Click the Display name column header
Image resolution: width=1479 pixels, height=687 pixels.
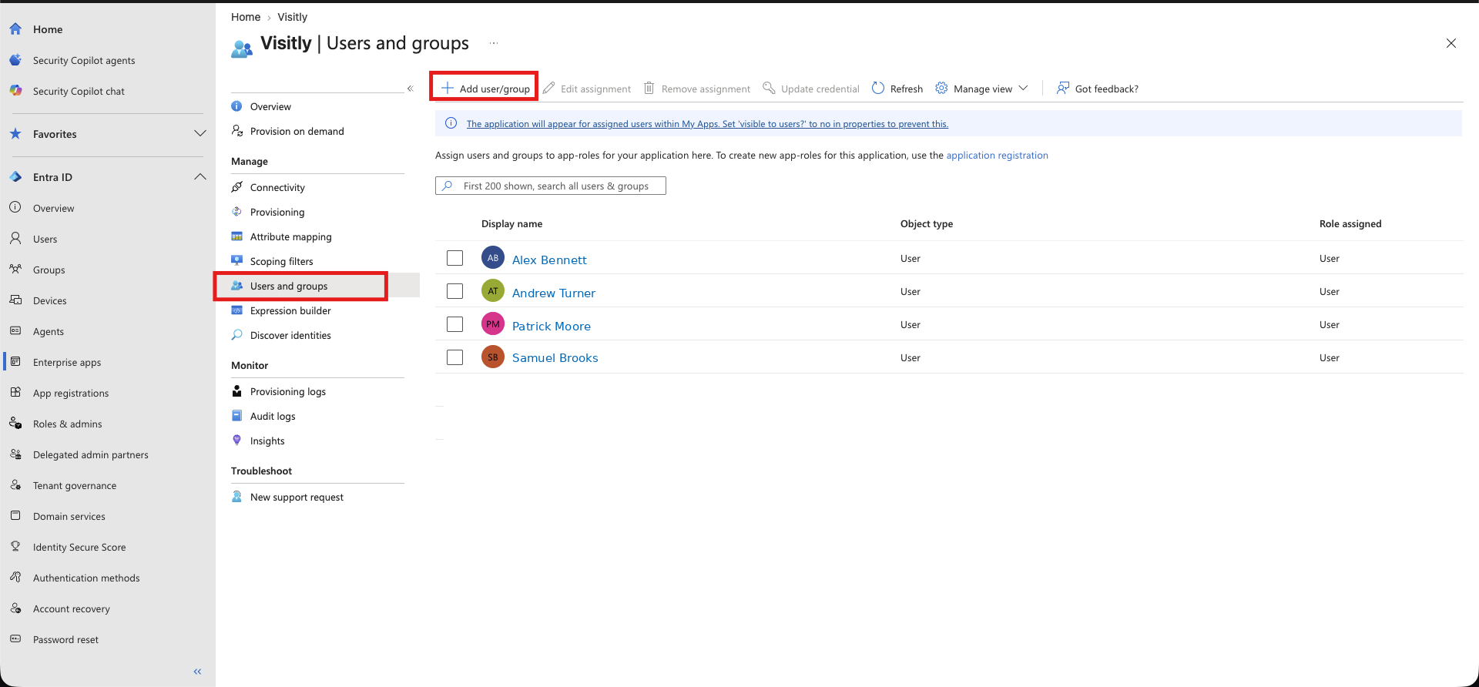point(511,223)
